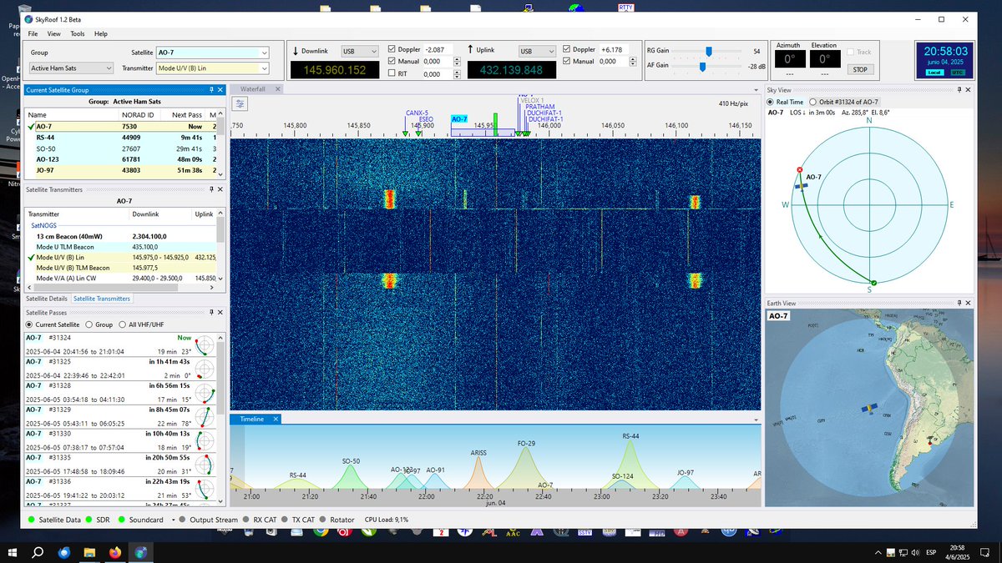Open the Uplink mode USB dropdown
Screen dimensions: 1002x563
[536, 50]
